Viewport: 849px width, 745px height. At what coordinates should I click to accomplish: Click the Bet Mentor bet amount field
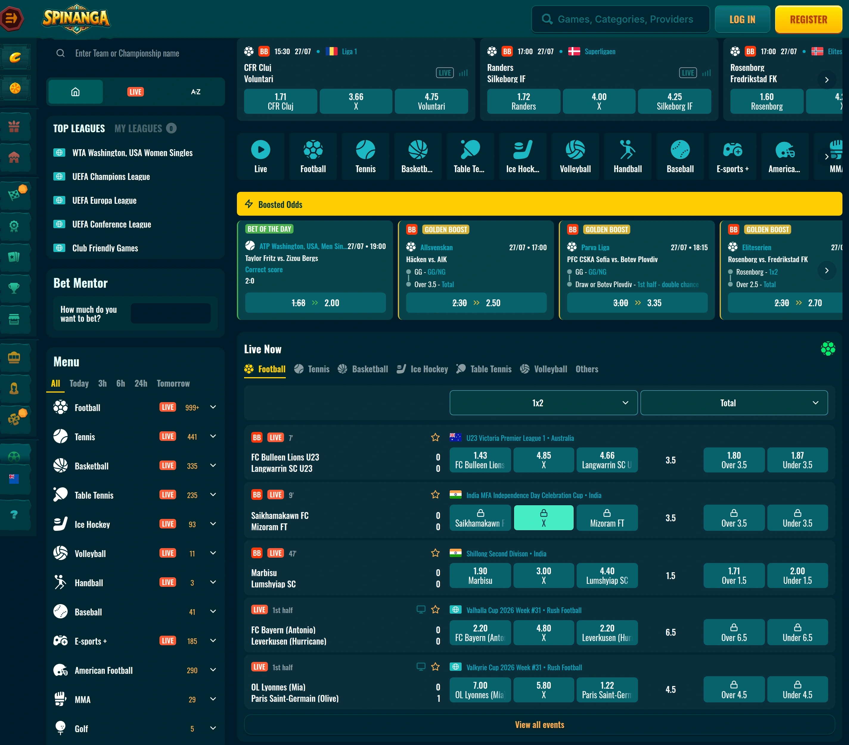point(170,314)
